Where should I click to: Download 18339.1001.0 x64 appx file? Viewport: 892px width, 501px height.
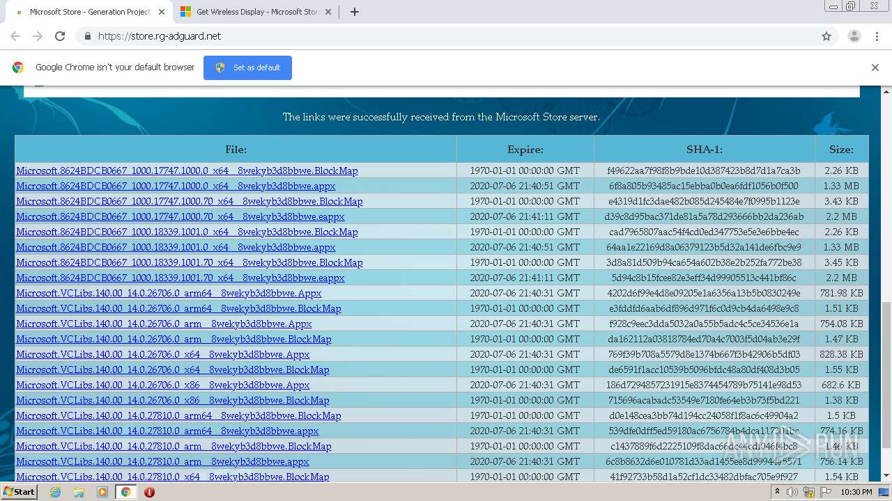point(176,247)
